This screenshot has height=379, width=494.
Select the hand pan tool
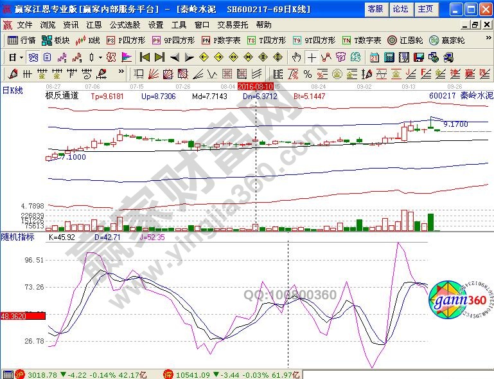pos(296,57)
